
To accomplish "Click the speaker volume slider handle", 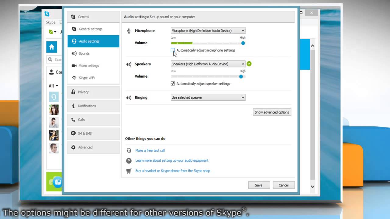I will click(x=241, y=77).
